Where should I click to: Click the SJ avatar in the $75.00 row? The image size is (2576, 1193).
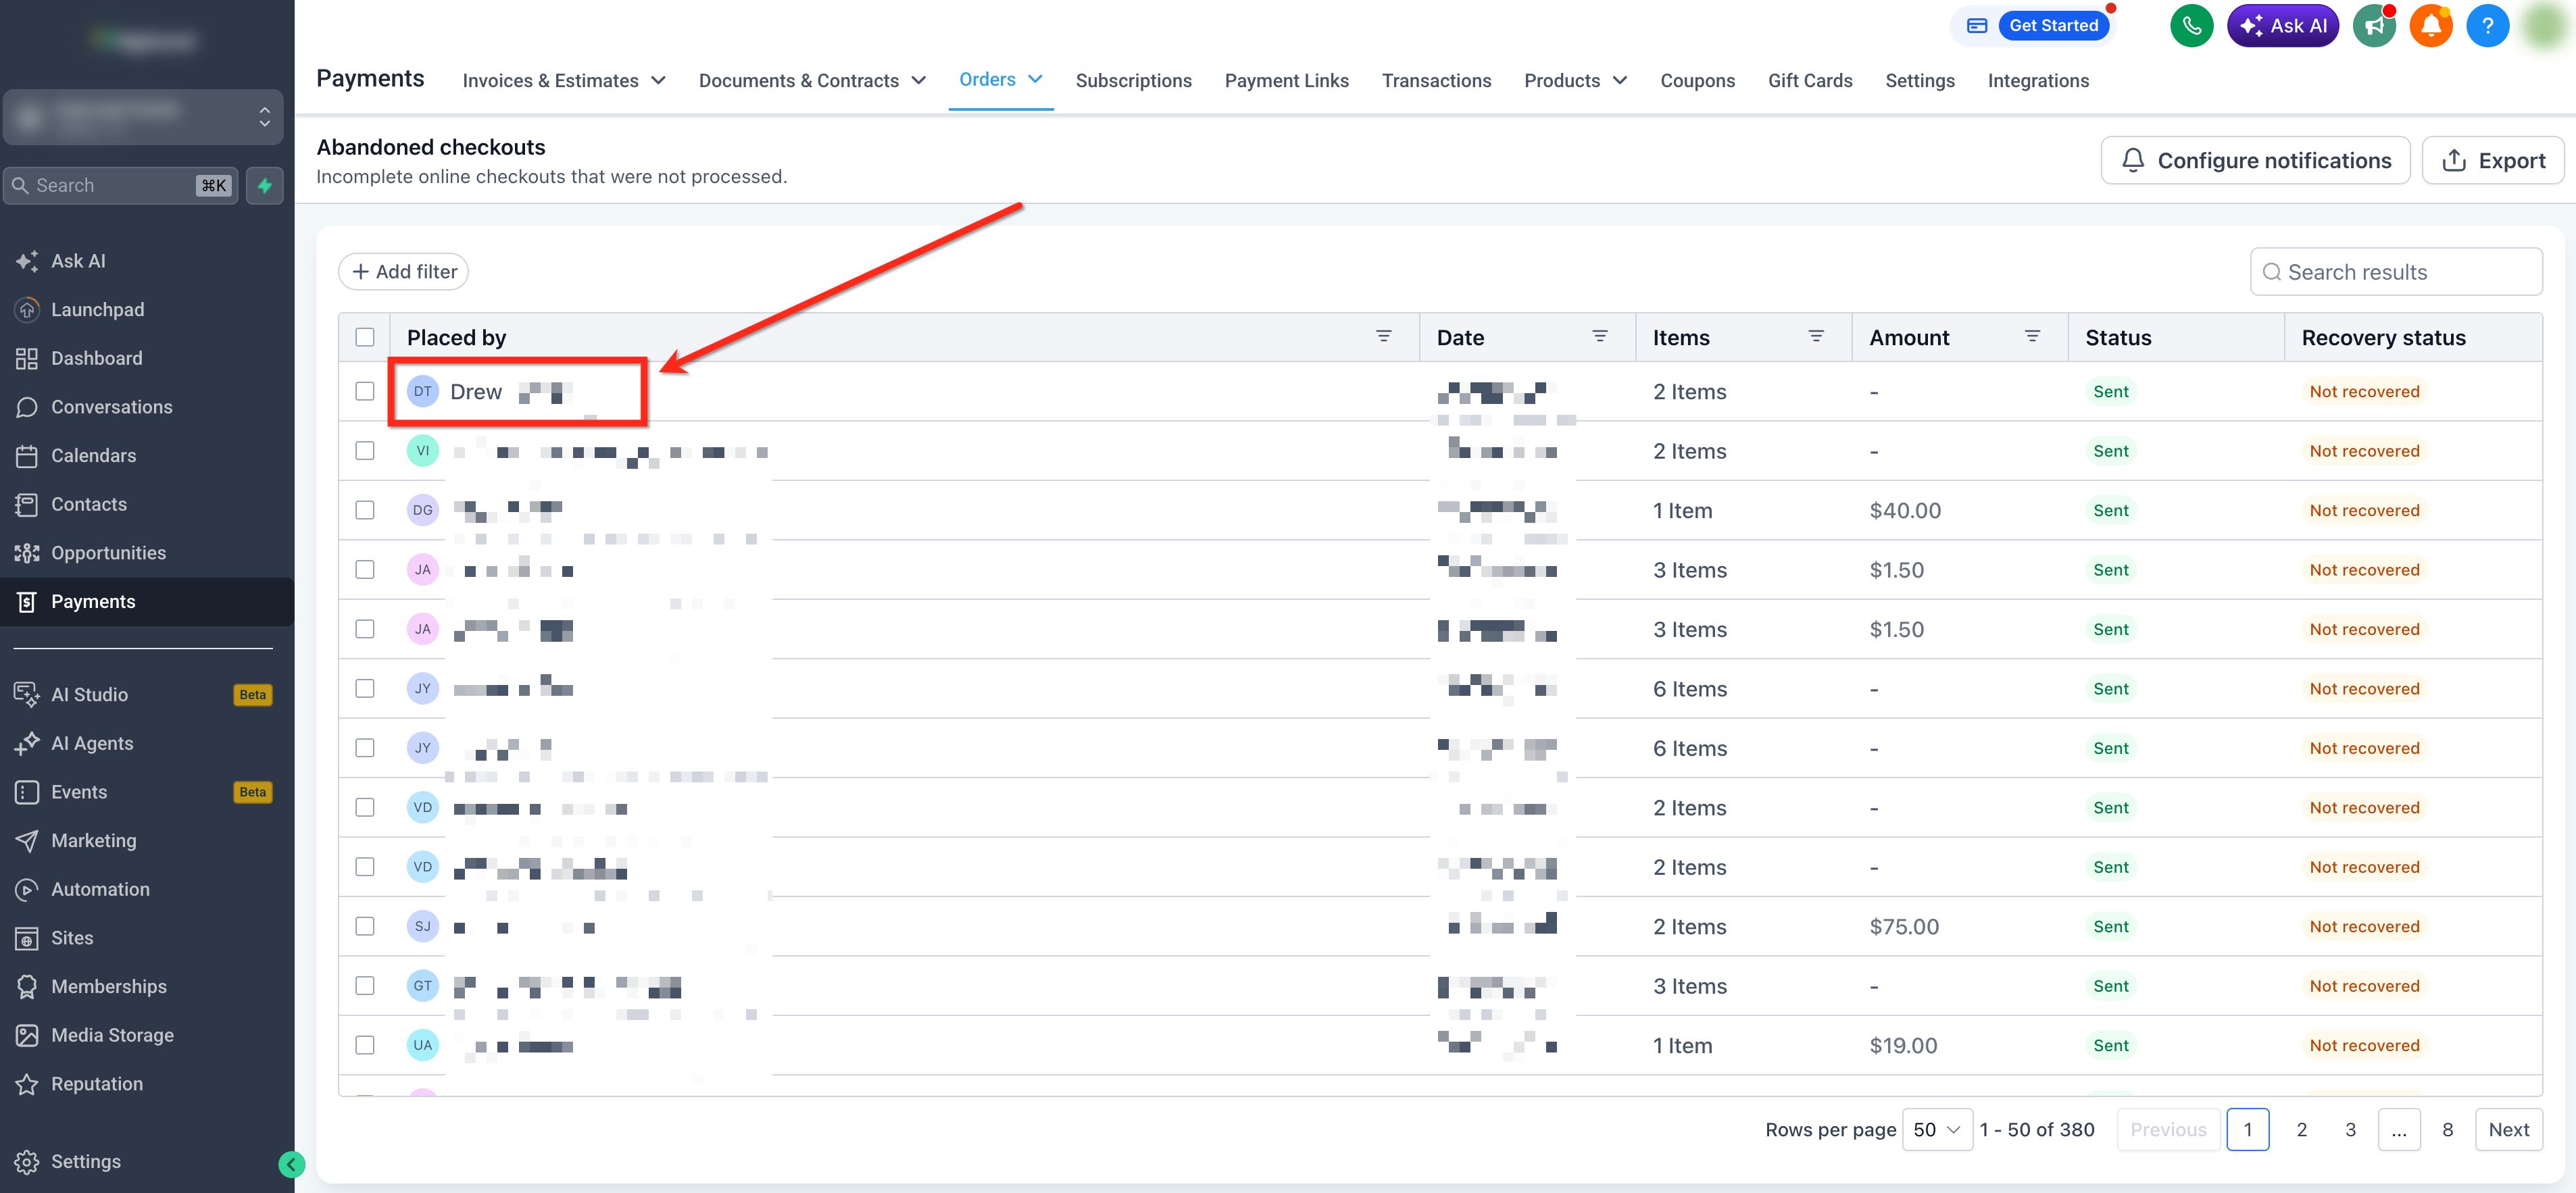point(423,926)
